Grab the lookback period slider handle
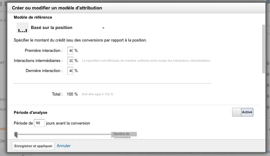The height and width of the screenshot is (156, 270). point(16,134)
